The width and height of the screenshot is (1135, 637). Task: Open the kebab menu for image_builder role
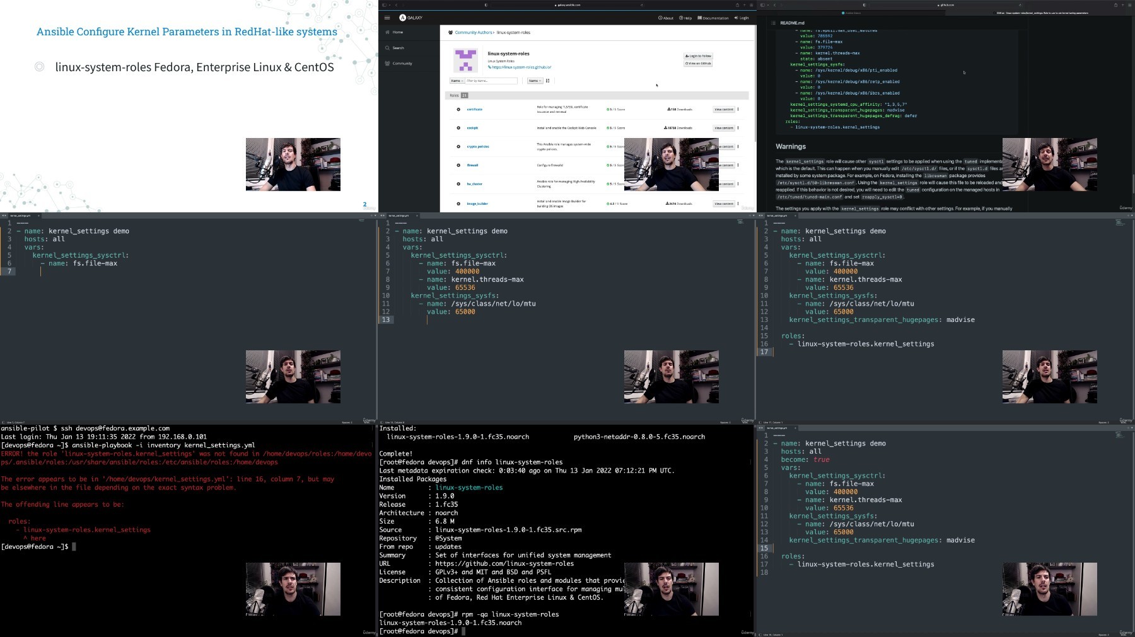[738, 204]
